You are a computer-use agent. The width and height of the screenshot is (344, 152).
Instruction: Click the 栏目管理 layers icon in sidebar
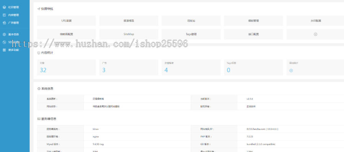(4, 7)
